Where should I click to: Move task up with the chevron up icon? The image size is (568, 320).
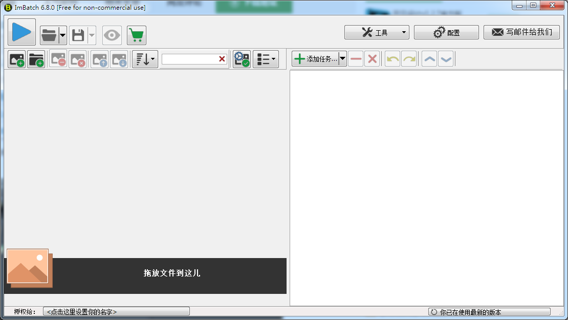pos(430,59)
